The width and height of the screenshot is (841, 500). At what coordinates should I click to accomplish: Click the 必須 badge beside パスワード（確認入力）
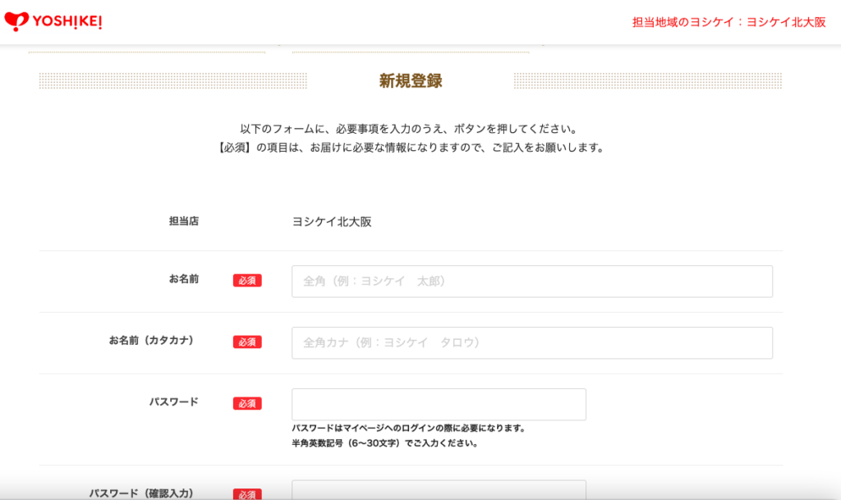247,494
